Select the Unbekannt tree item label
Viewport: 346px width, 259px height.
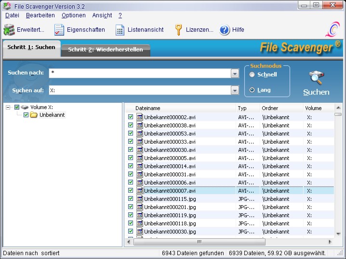(x=52, y=115)
